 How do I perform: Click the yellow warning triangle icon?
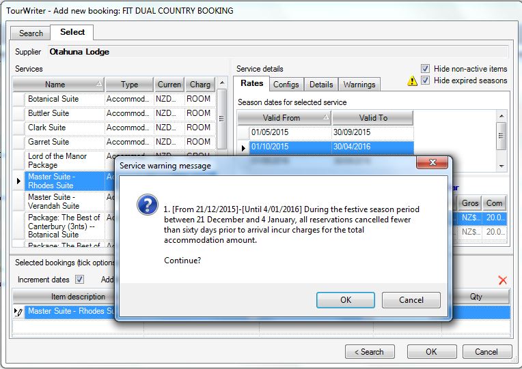pos(412,80)
